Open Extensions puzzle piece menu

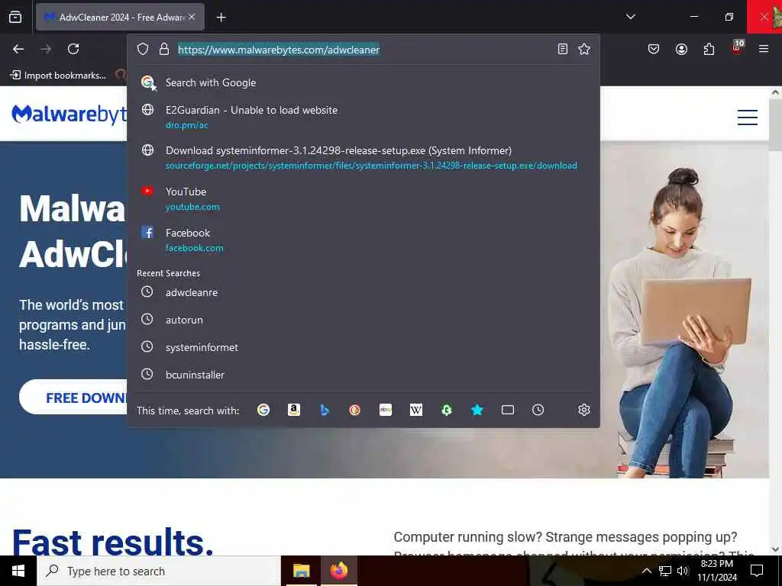[709, 49]
